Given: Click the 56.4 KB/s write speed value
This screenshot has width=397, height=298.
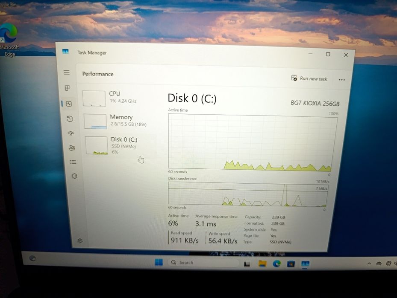Looking at the screenshot, I should (x=223, y=241).
